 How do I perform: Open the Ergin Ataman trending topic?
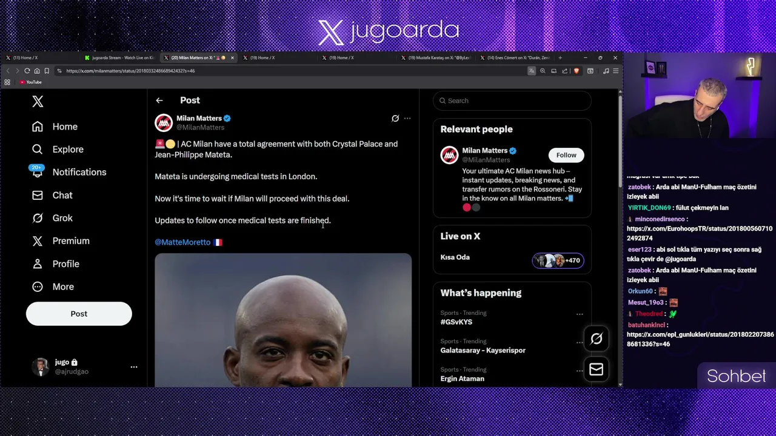tap(463, 379)
